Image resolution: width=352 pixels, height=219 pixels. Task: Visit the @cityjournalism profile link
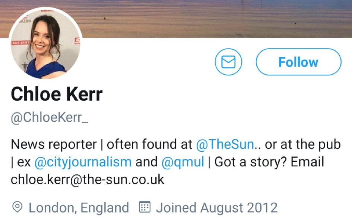83,162
